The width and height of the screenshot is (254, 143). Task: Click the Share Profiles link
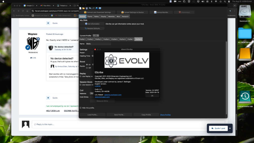165,115
